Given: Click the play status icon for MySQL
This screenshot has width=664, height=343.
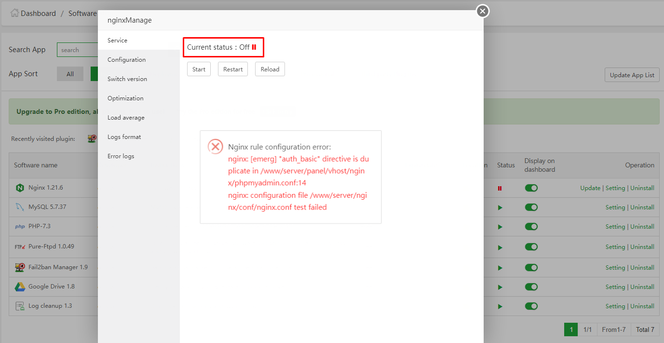Looking at the screenshot, I should pos(500,207).
